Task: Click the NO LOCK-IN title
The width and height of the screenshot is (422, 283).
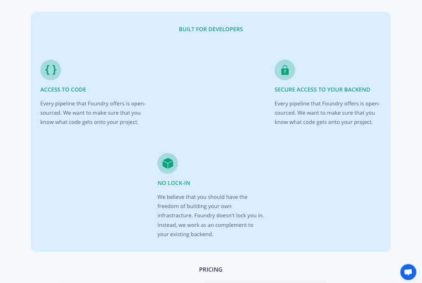Action: click(173, 183)
